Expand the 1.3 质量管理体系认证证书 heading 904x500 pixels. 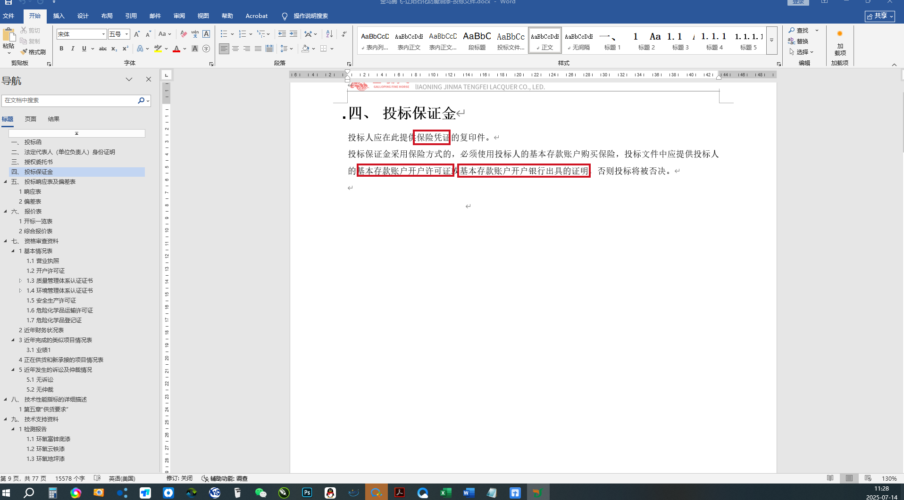[x=20, y=280]
